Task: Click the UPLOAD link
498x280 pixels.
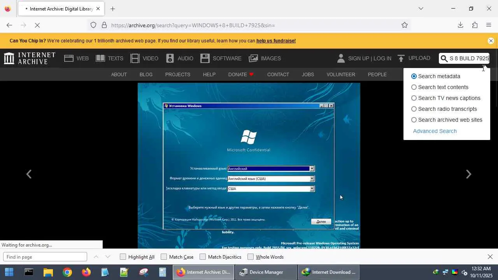Action: coord(419,58)
